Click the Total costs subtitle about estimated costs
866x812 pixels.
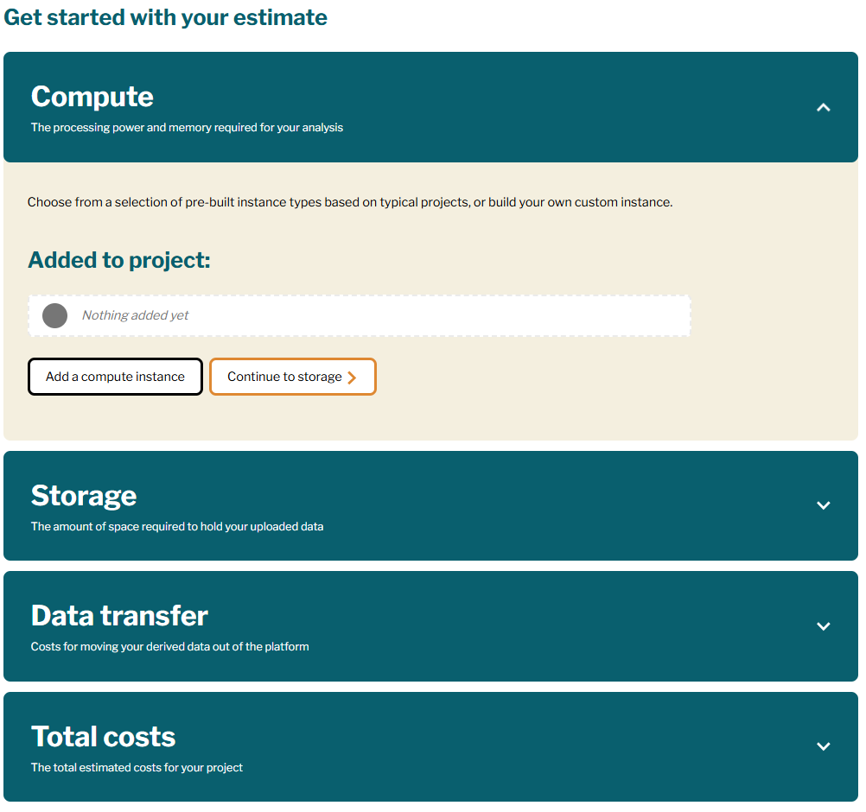[137, 767]
